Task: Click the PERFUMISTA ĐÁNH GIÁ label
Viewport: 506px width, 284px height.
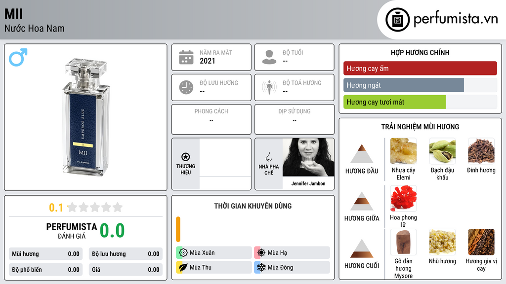Action: pos(72,231)
